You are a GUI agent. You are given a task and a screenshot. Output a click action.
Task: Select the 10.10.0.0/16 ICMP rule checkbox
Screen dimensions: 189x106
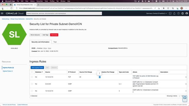(x=32, y=91)
